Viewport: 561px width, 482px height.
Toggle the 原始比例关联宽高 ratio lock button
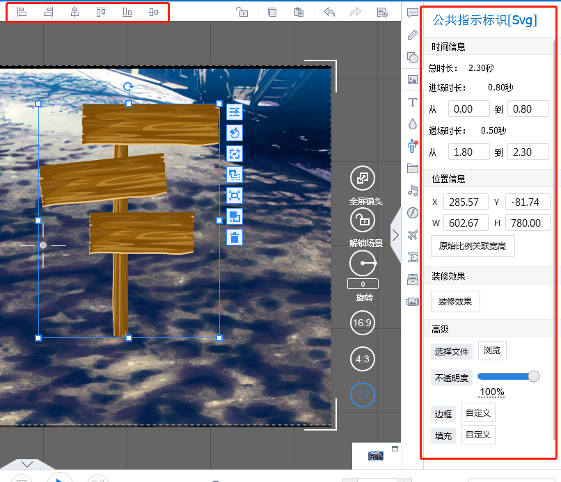pyautogui.click(x=473, y=246)
